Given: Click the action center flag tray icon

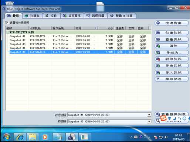Looking at the screenshot, I should [x=155, y=137].
